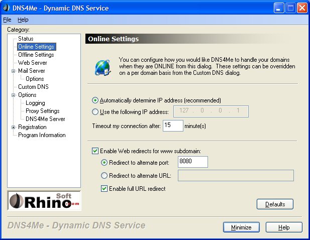The width and height of the screenshot is (310, 240).
Task: Open the Help menu
Action: (x=23, y=20)
